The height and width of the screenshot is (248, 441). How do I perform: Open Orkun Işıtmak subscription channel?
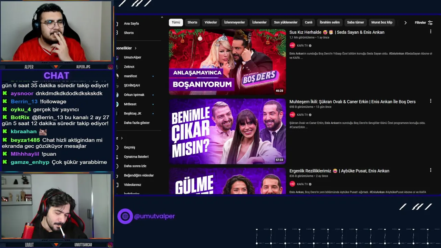134,95
